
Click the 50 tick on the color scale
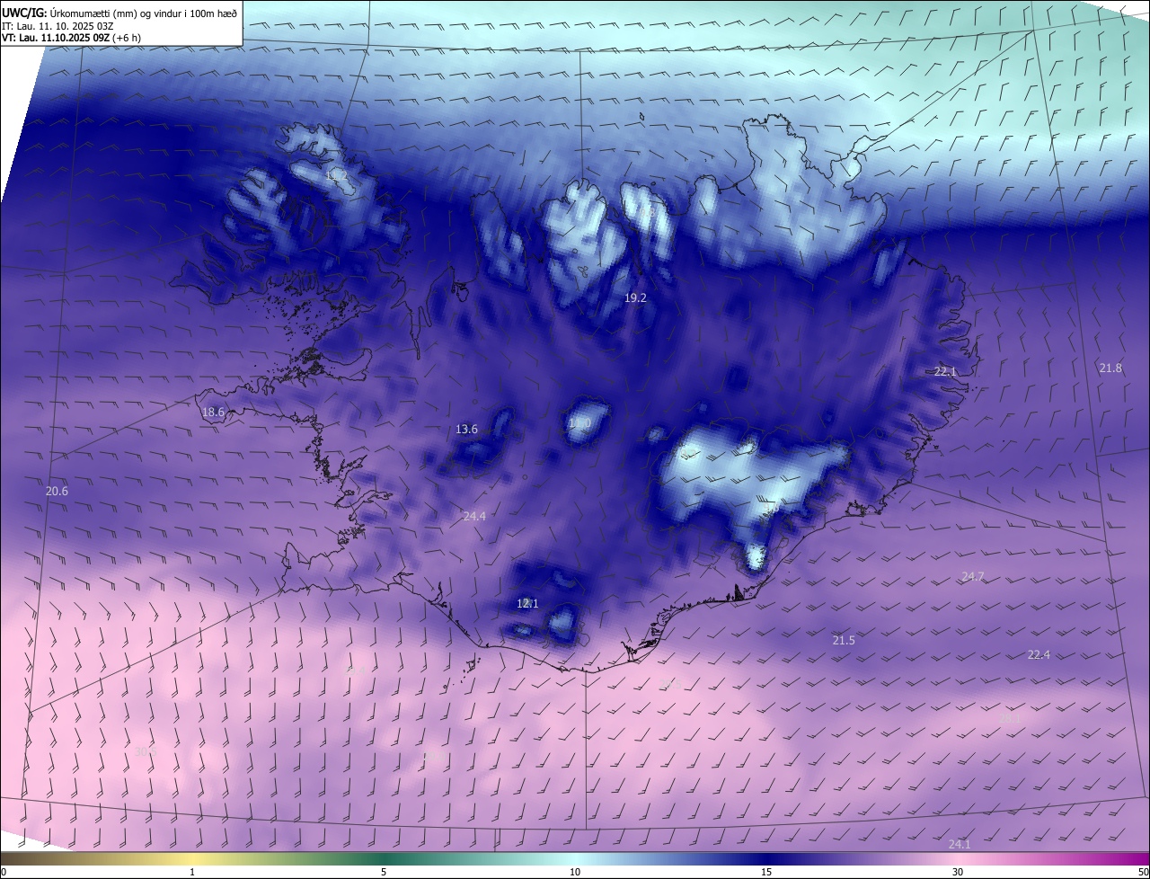1143,872
